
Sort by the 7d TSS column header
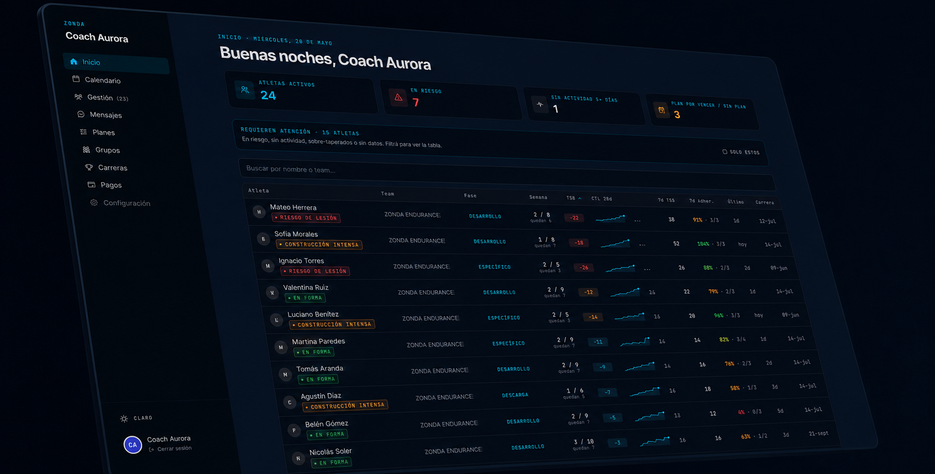point(666,200)
